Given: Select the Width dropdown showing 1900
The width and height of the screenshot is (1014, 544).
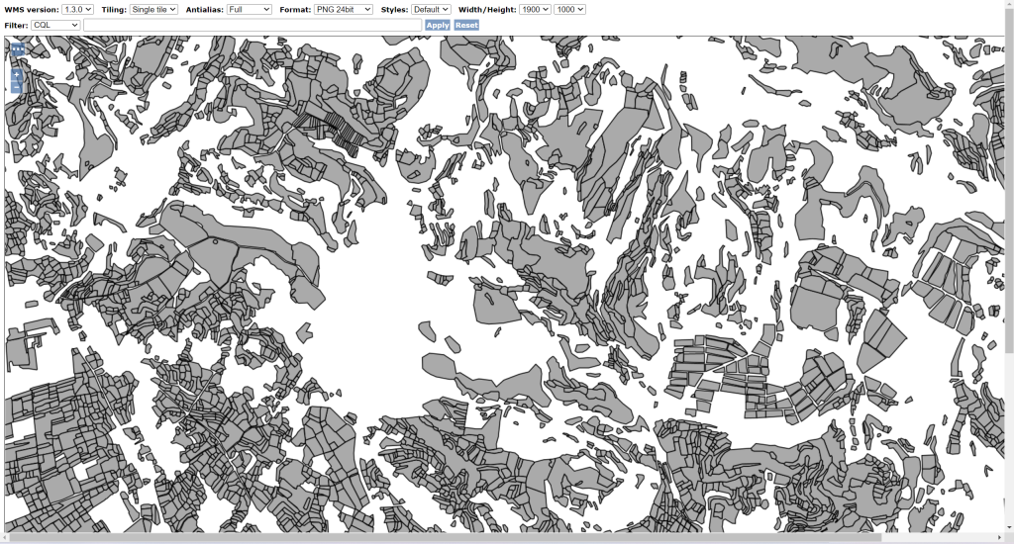Looking at the screenshot, I should coord(535,9).
